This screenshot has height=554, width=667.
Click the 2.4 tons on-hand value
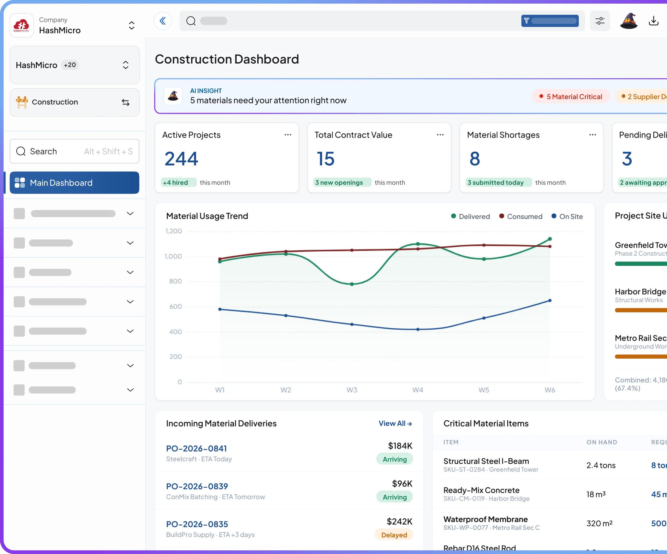click(x=601, y=465)
